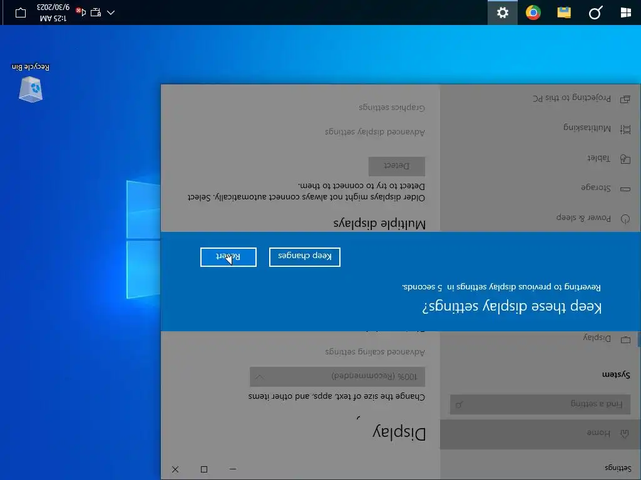641x480 pixels.
Task: Open Advanced display settings link
Action: click(x=375, y=132)
